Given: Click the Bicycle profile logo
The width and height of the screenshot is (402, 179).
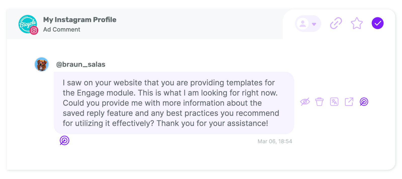Looking at the screenshot, I should pos(28,24).
